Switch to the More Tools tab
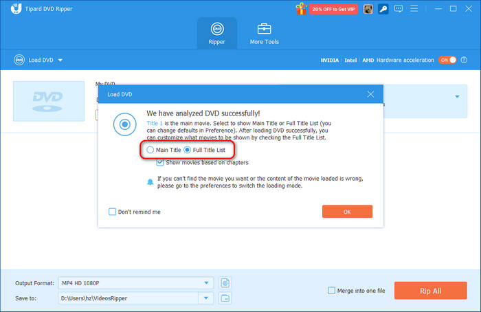Image resolution: width=481 pixels, height=312 pixels. (264, 34)
